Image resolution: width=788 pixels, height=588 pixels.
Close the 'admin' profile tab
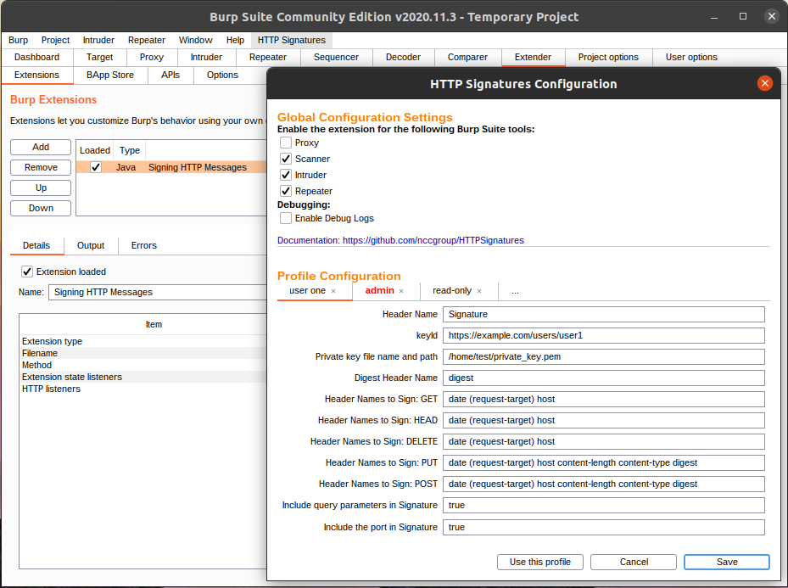coord(401,291)
